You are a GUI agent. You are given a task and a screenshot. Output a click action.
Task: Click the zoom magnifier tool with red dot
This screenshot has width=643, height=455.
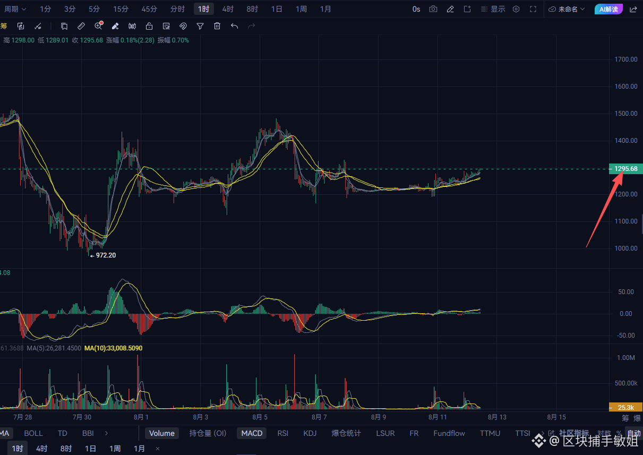98,26
